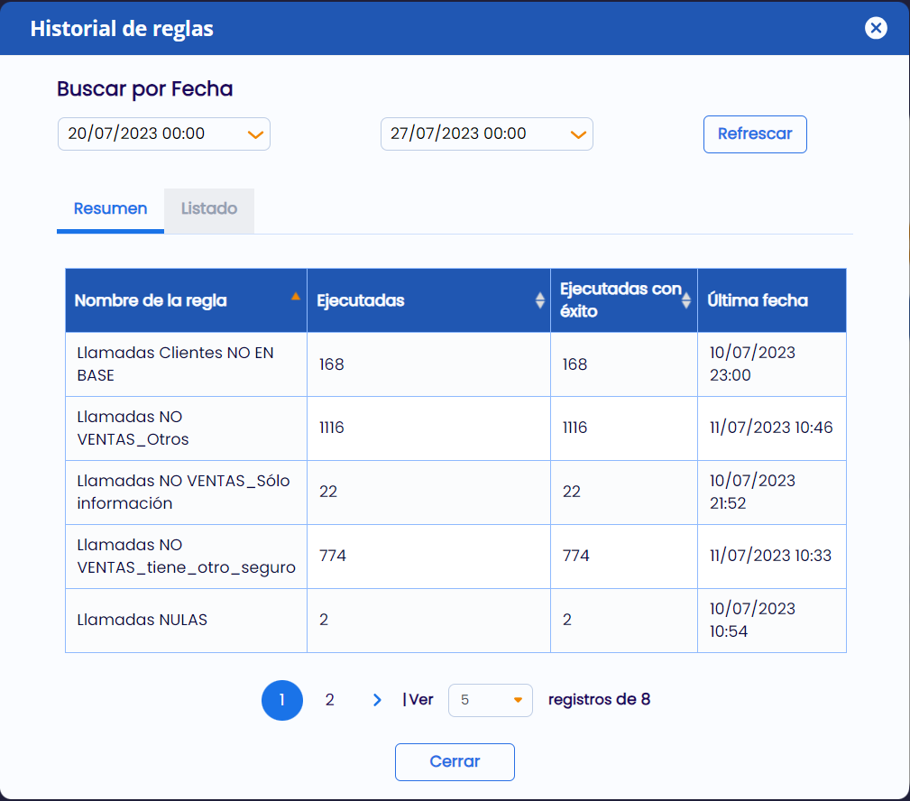This screenshot has height=801, width=910.
Task: Select Llamadas Clientes NO EN BASE row
Action: [455, 364]
